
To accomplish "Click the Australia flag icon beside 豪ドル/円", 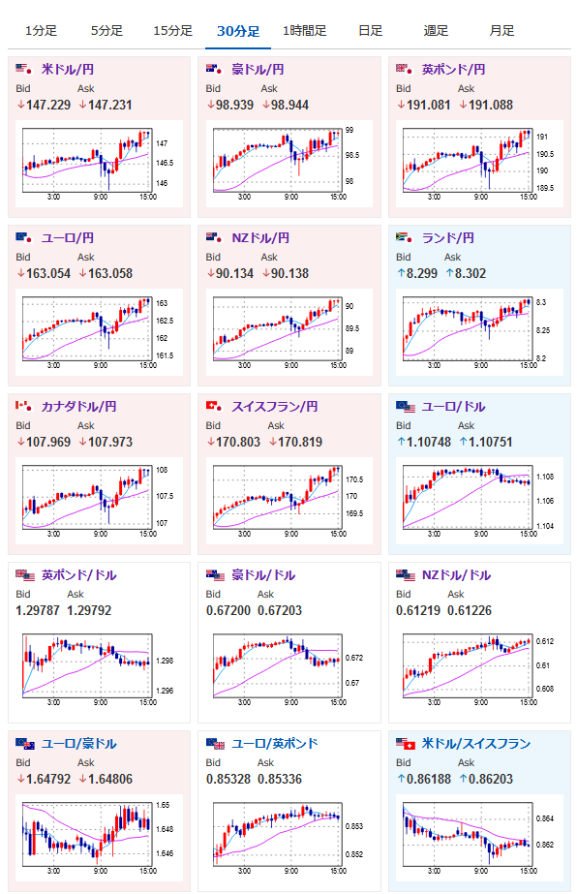I will tap(214, 69).
